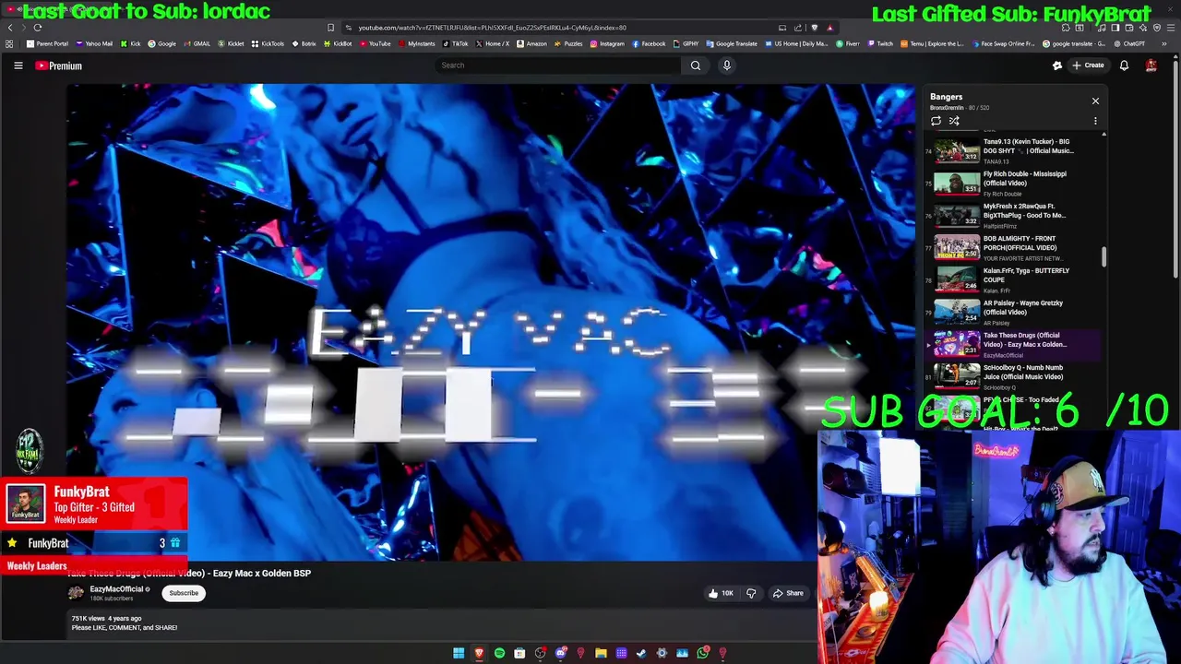Screen dimensions: 1181x664
Task: Open the TikTok bookmark
Action: coord(455,43)
